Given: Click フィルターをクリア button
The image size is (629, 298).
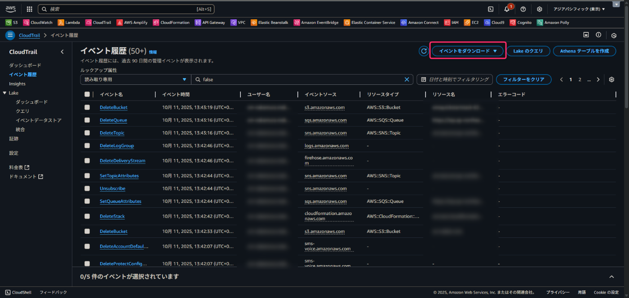Looking at the screenshot, I should 523,79.
